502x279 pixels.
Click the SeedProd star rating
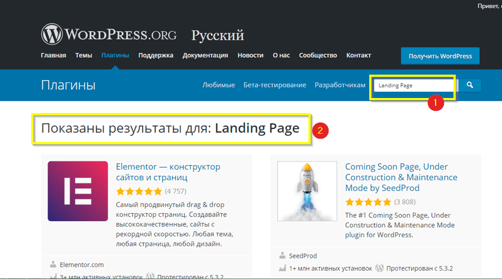click(369, 202)
